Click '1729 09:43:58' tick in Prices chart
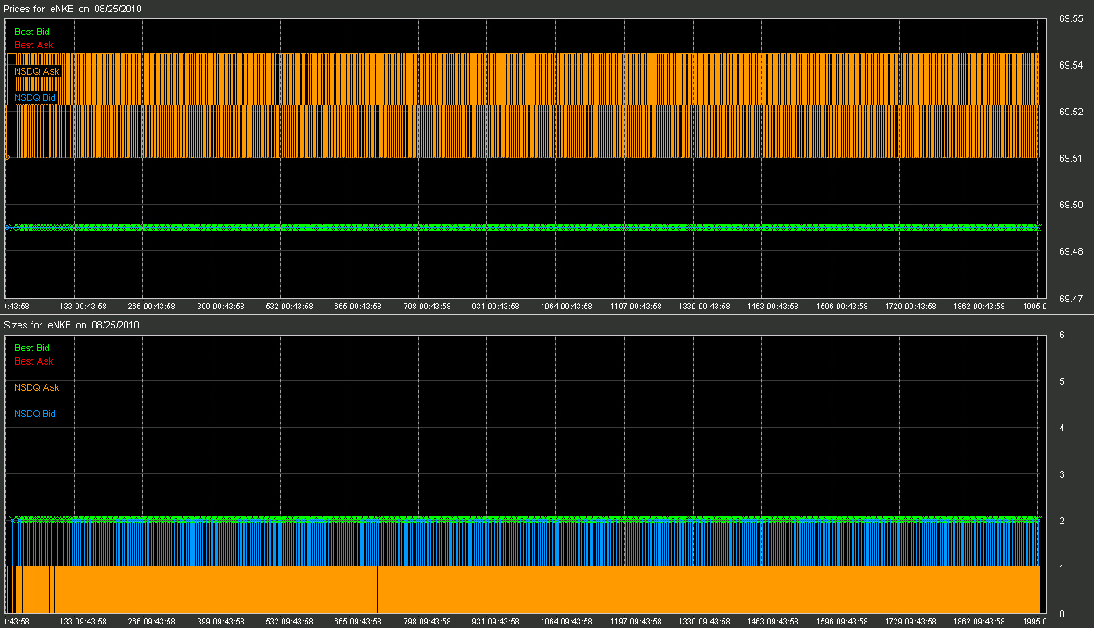The image size is (1094, 628). [910, 307]
